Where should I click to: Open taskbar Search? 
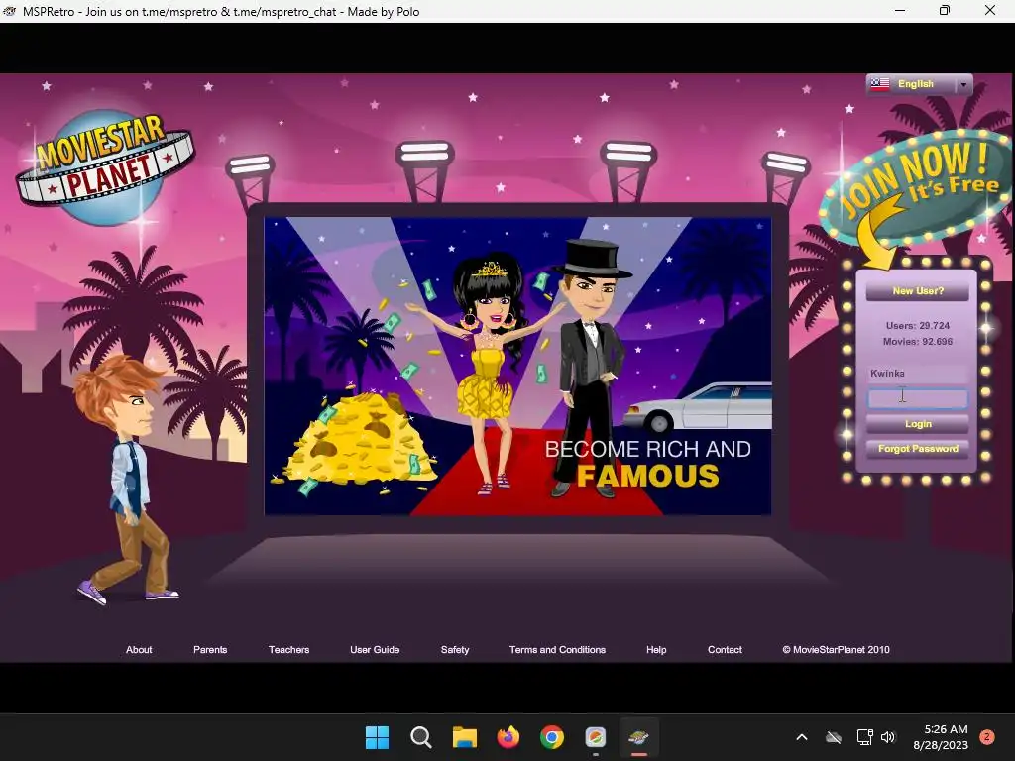[x=420, y=737]
